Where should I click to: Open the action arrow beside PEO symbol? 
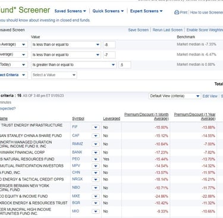tap(96, 159)
